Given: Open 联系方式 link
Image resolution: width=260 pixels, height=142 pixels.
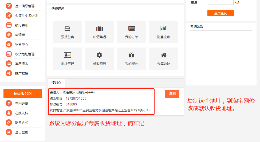Looking at the screenshot, I should [x=22, y=123].
